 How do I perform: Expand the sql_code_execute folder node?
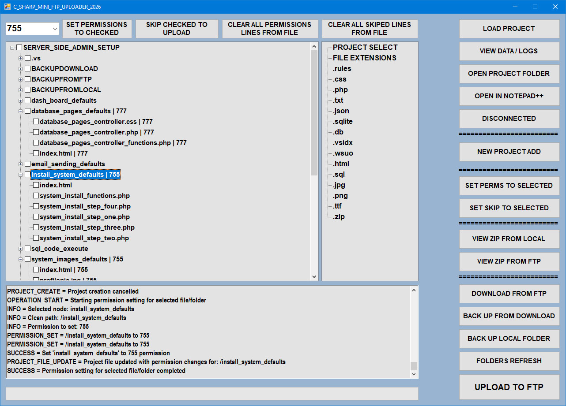(x=20, y=249)
